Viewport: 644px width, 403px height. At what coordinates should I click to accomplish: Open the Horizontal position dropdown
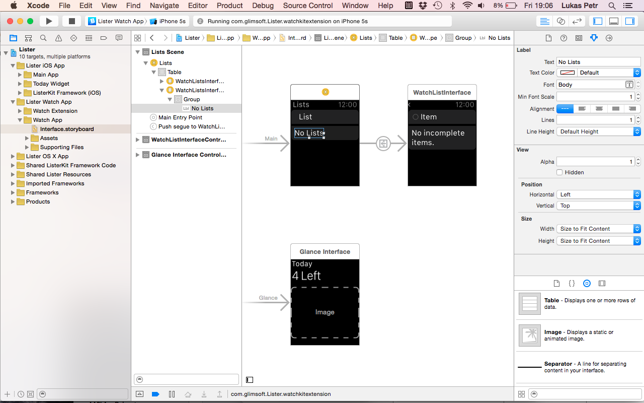(x=598, y=194)
